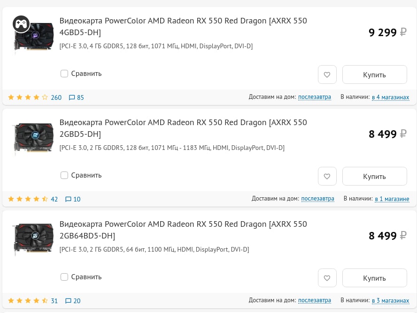Open the product title AXRX 550 2GBD5-DH
The height and width of the screenshot is (313, 417).
coord(183,128)
